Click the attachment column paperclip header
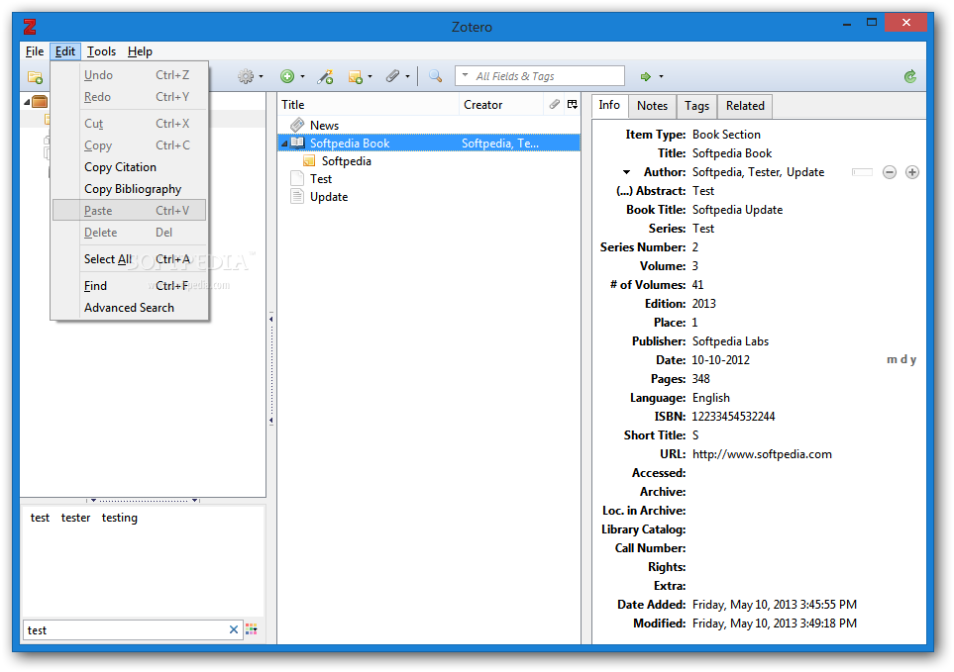Viewport: 954px width, 672px height. [x=554, y=105]
